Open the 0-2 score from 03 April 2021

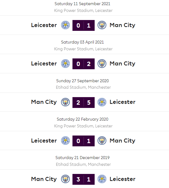84,64
